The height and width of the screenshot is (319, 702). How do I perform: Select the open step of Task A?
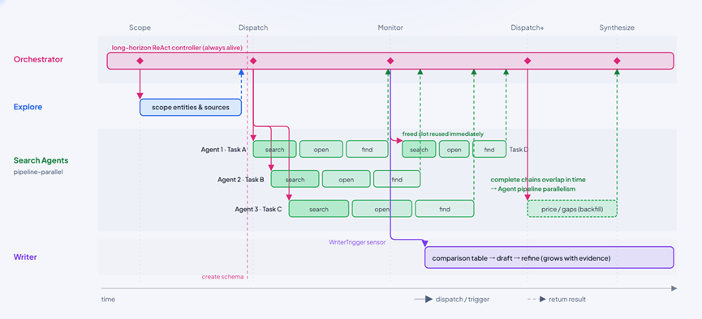pos(321,149)
